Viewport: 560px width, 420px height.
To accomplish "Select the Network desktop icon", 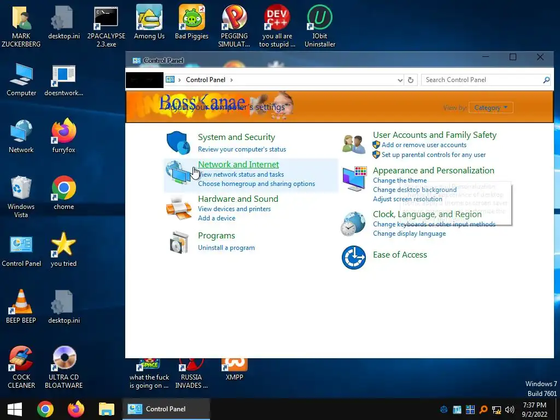I will 21,136.
